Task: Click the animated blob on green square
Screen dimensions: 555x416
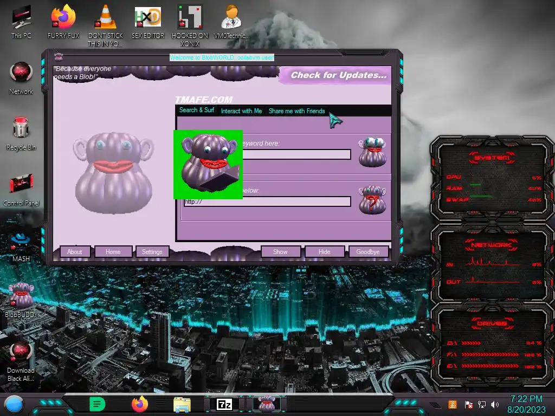Action: coord(208,165)
